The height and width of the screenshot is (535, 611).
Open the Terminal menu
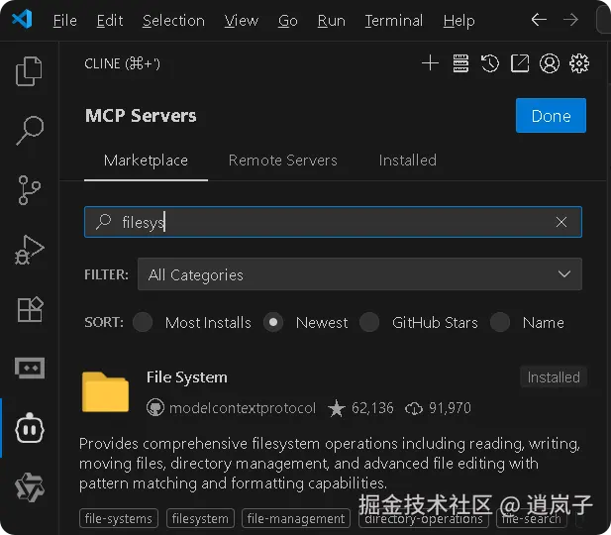click(x=393, y=20)
